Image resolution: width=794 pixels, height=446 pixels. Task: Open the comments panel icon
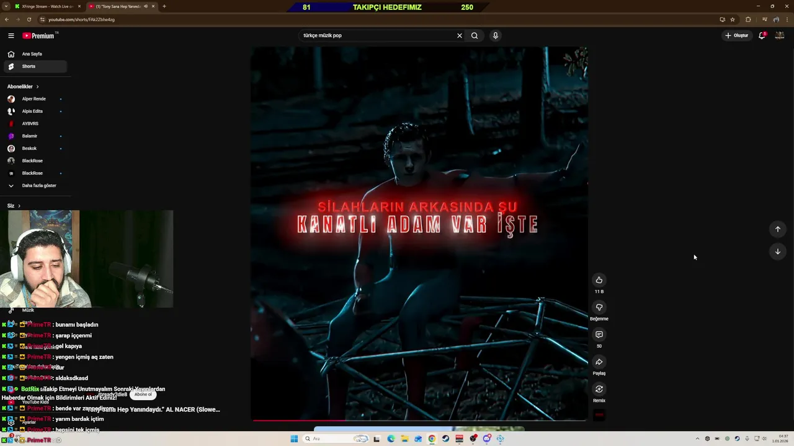pos(599,334)
